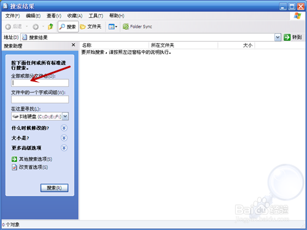The width and height of the screenshot is (307, 230).
Task: Toggle the Search (搜索) toolbar button
Action: (x=68, y=26)
